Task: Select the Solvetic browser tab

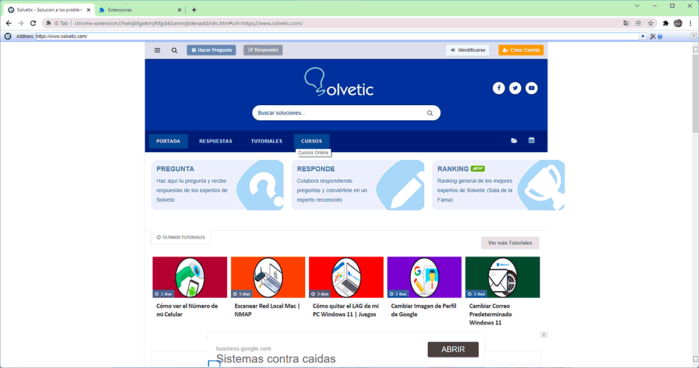Action: coord(48,10)
